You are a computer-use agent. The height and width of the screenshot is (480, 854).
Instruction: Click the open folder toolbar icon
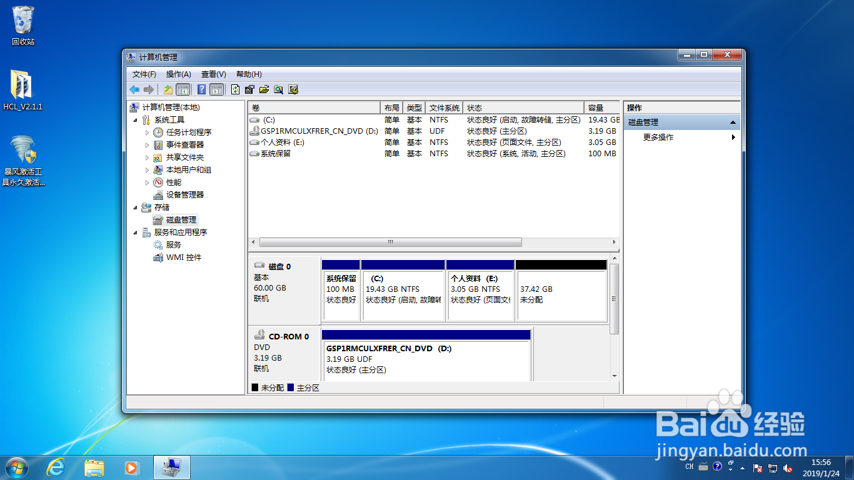coord(264,89)
